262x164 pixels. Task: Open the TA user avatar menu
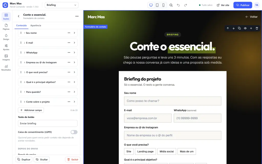click(257, 5)
